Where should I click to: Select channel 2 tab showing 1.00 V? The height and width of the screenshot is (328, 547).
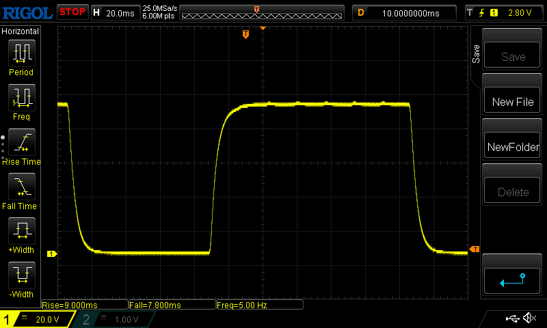pos(115,319)
